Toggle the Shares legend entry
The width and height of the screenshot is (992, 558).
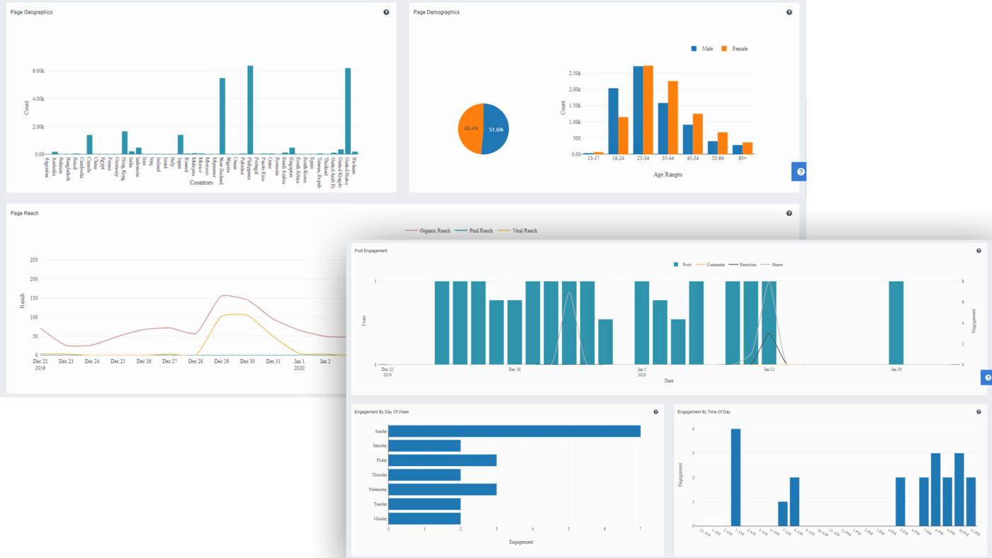tap(772, 265)
